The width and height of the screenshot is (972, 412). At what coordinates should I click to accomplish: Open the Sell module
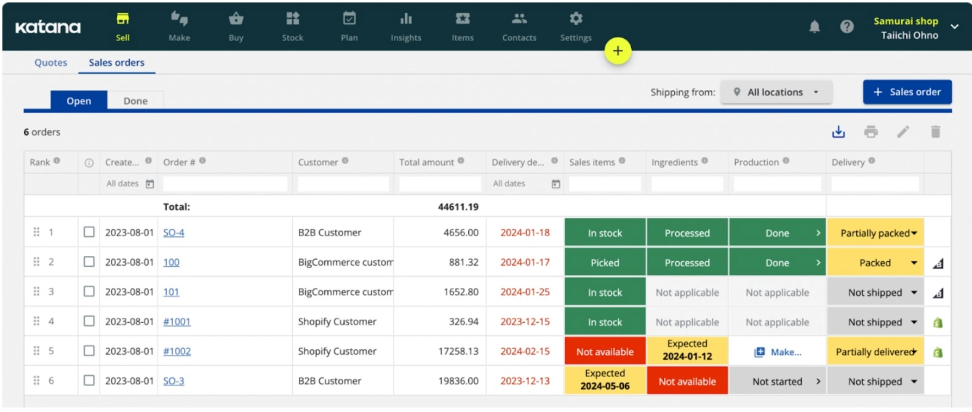pos(122,27)
